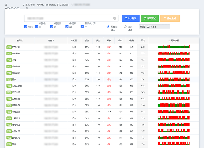Uncheck the 中国电信 checkbox

click(x=36, y=27)
